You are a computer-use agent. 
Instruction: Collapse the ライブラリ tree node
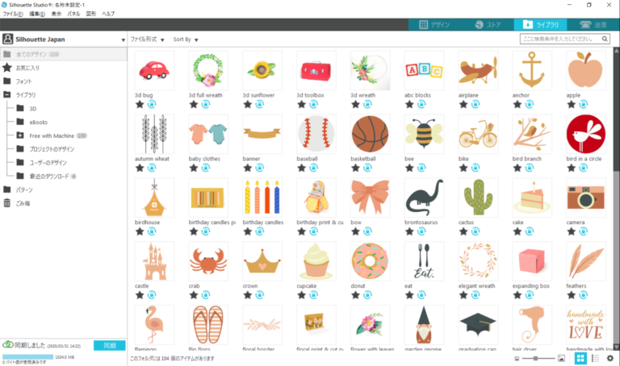point(6,94)
